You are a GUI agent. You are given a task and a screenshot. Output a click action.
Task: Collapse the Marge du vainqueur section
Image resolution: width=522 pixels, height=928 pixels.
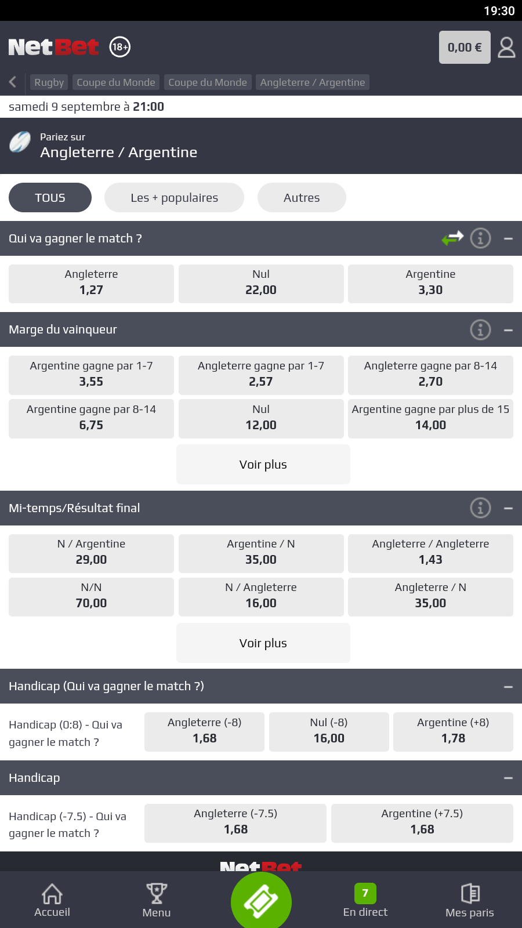click(508, 330)
